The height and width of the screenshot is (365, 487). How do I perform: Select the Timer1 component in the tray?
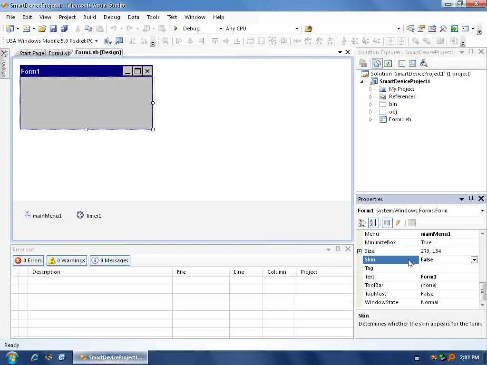(x=89, y=215)
